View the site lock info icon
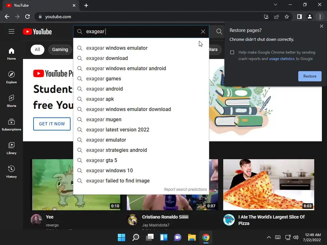The width and height of the screenshot is (327, 245). tap(40, 17)
